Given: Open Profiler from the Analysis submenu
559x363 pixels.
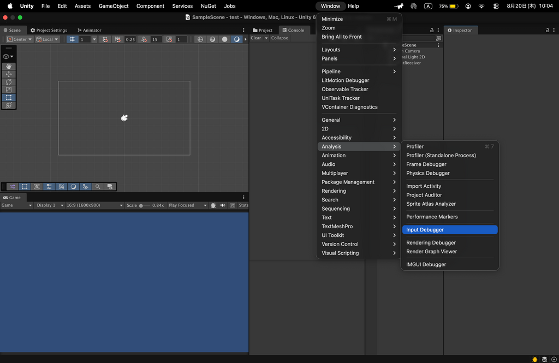Looking at the screenshot, I should pyautogui.click(x=450, y=146).
